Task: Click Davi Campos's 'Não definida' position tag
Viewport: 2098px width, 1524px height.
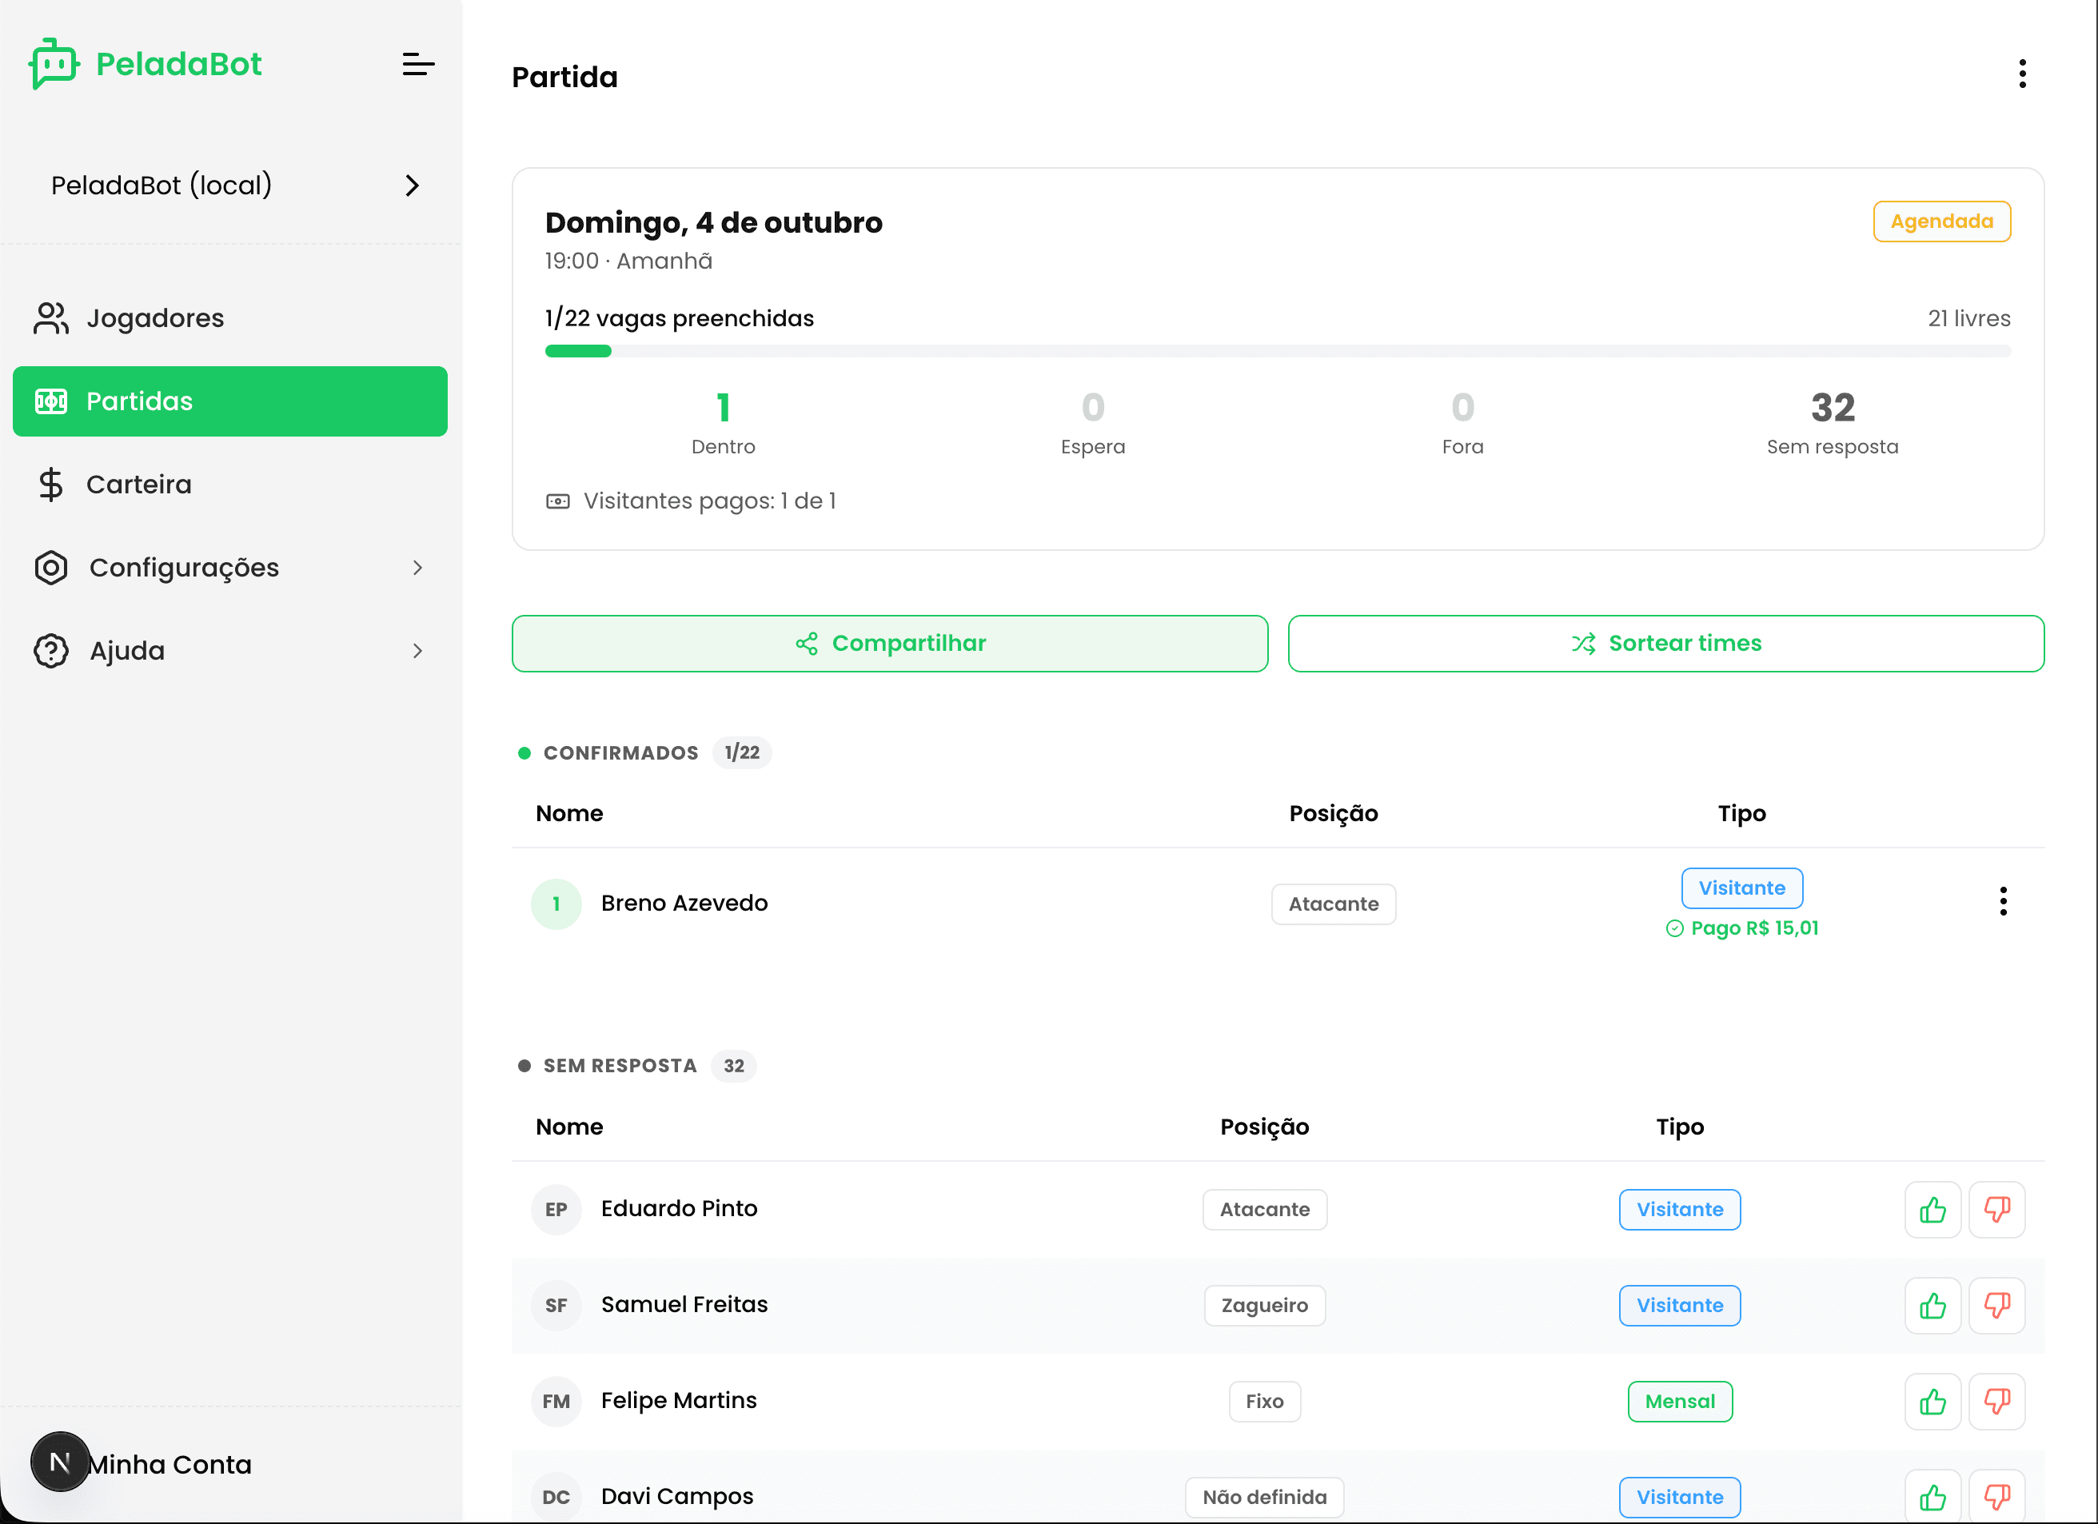Action: coord(1265,1497)
